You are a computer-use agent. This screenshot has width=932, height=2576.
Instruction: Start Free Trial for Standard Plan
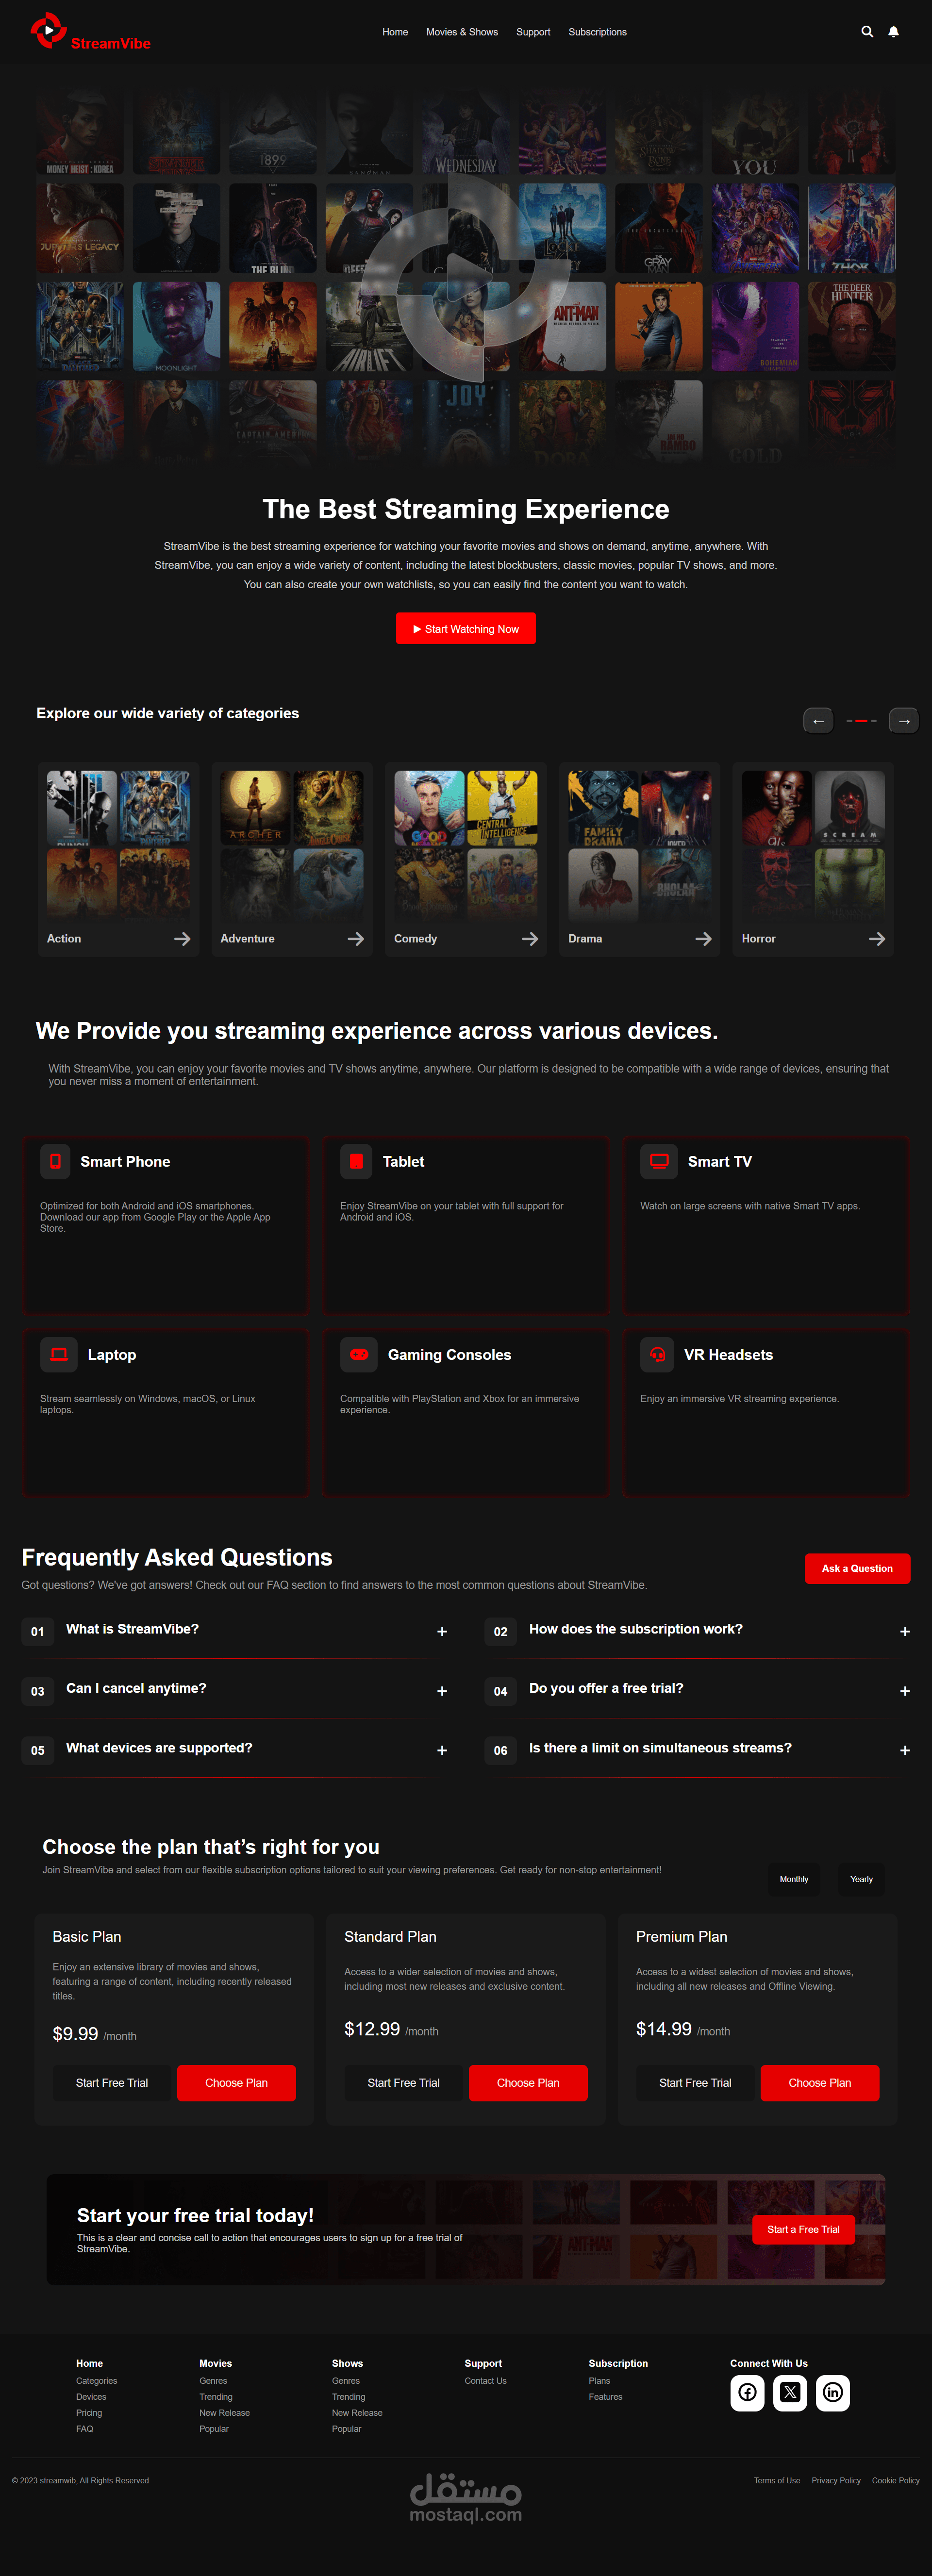coord(404,2083)
